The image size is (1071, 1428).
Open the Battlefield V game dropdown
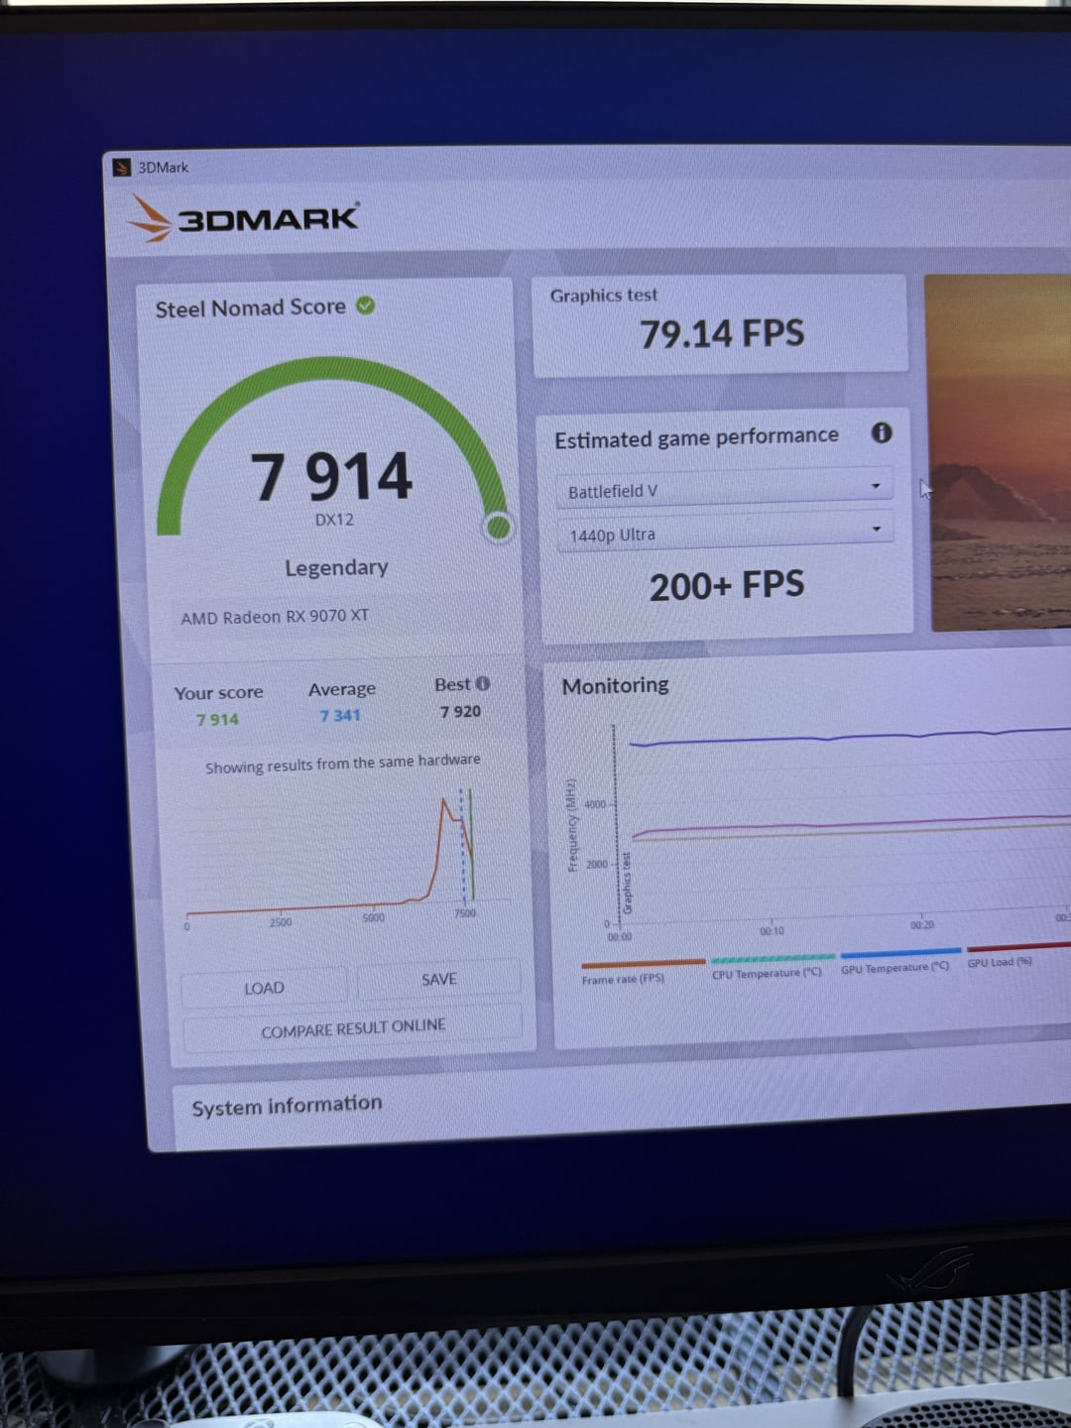coord(725,489)
